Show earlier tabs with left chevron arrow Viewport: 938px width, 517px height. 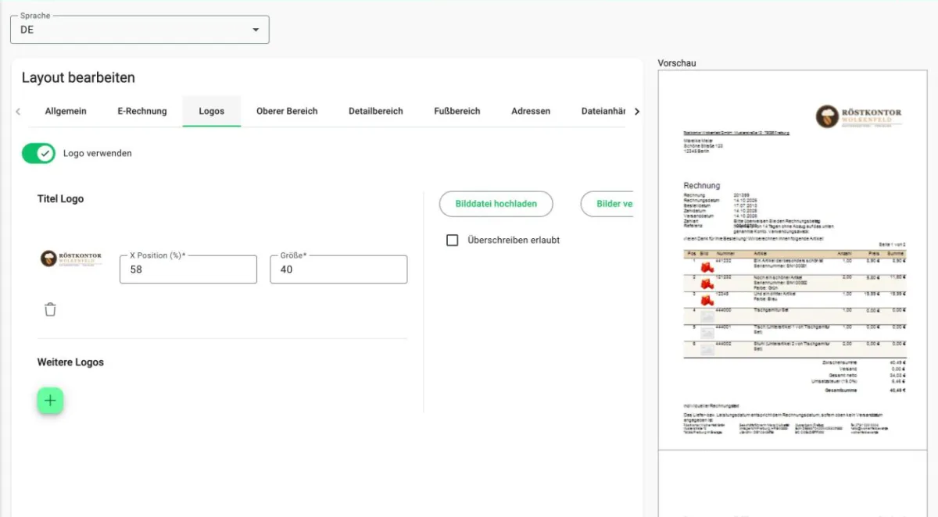[18, 112]
